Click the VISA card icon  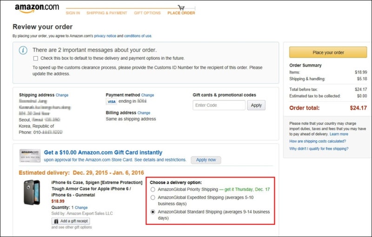(x=111, y=102)
